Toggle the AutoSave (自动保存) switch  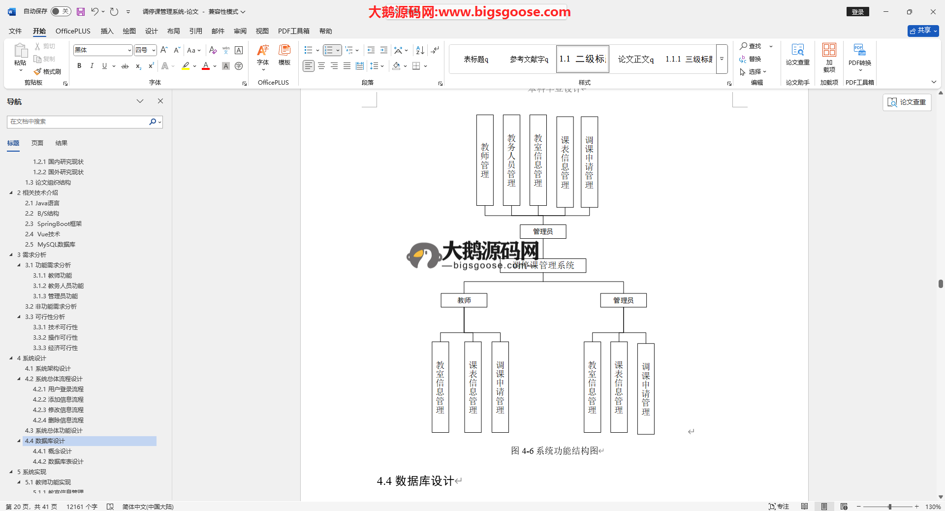click(x=61, y=11)
